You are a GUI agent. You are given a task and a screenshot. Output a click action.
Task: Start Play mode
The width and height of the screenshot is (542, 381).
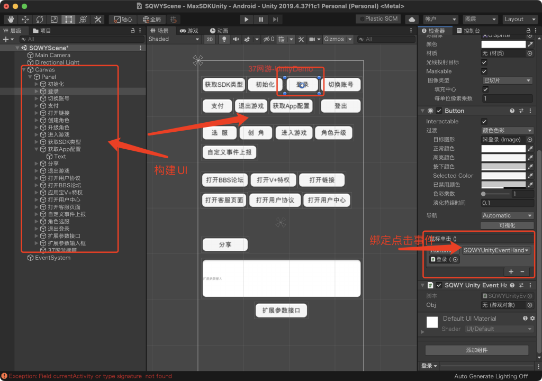pos(246,20)
